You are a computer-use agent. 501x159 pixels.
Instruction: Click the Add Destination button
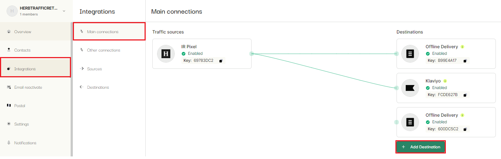click(x=421, y=147)
